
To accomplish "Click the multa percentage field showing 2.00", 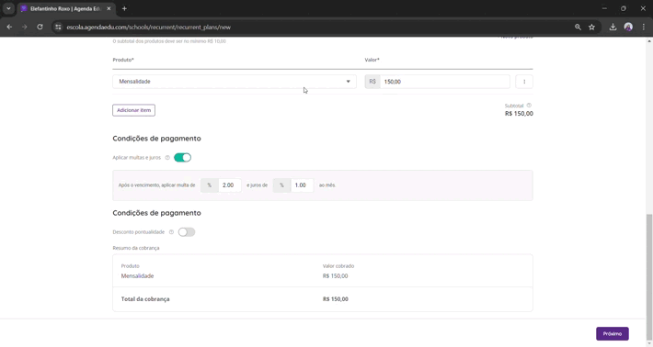I will tap(229, 185).
